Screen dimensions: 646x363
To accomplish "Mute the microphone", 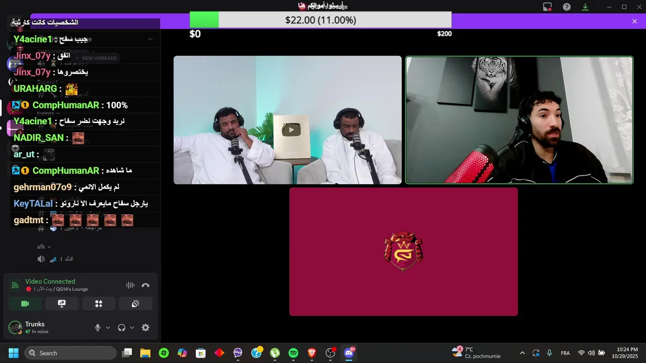I will [98, 328].
